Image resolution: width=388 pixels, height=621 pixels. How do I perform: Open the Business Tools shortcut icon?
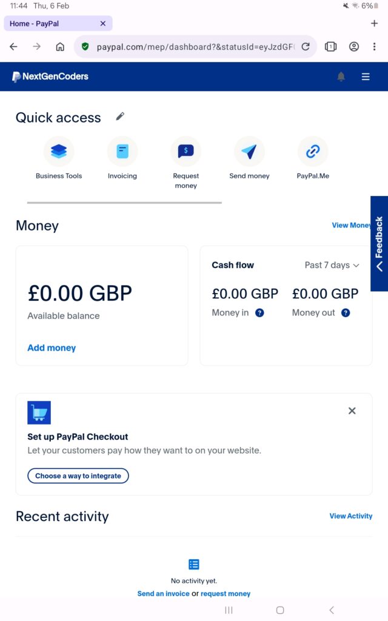59,152
